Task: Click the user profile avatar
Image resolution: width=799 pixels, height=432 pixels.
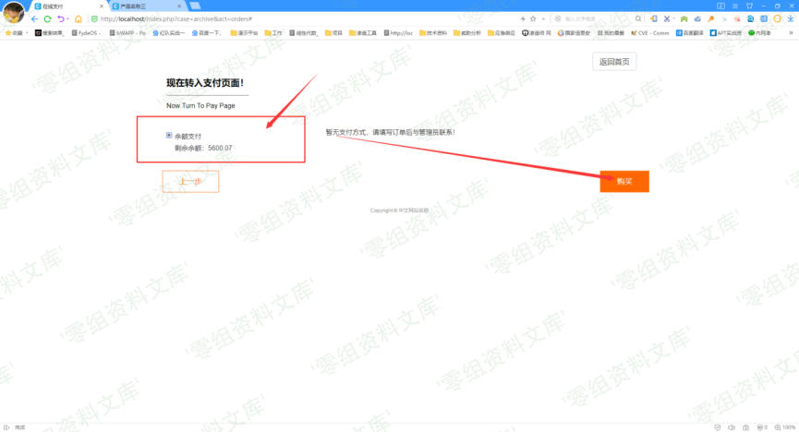Action: click(x=13, y=12)
